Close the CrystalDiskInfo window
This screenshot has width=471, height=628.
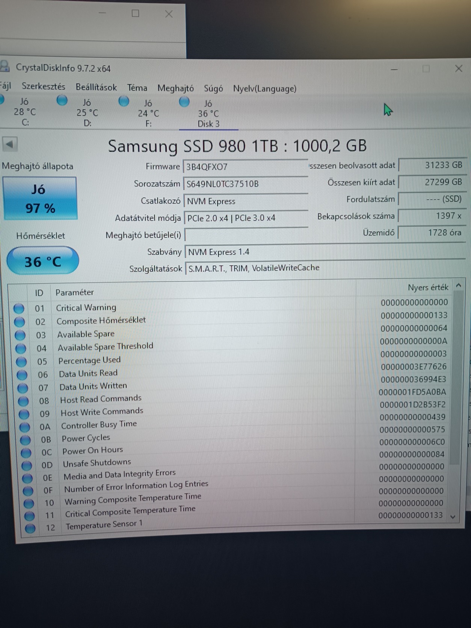click(x=459, y=68)
